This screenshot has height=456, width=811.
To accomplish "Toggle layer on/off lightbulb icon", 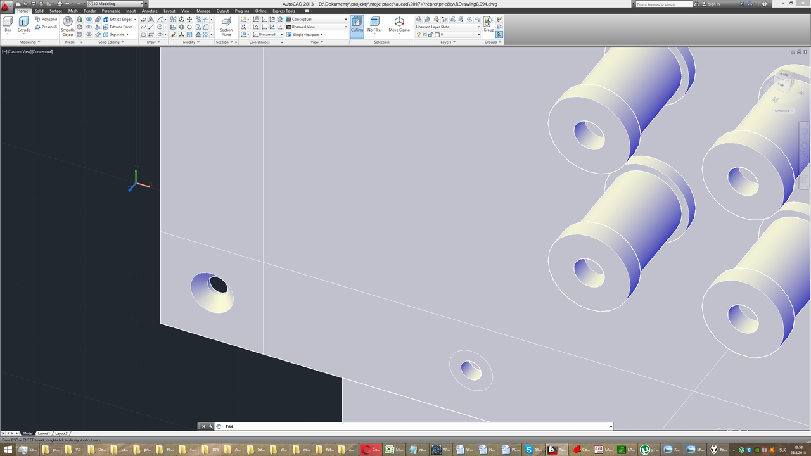I will point(419,35).
